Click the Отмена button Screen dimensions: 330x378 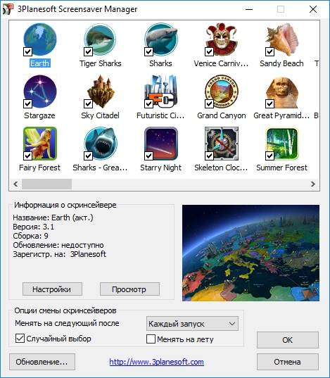pos(288,362)
